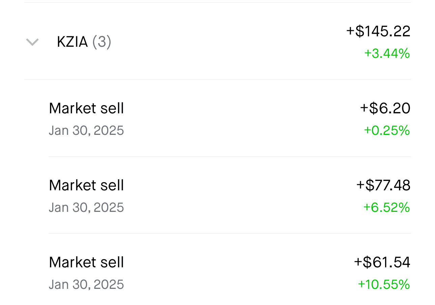Click the +0.25% return percentage

point(387,130)
